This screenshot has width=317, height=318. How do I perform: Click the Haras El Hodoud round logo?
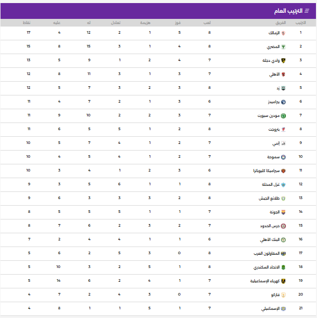pos(283,226)
